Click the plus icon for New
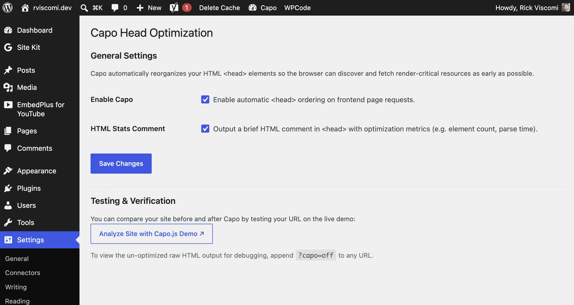 tap(140, 8)
